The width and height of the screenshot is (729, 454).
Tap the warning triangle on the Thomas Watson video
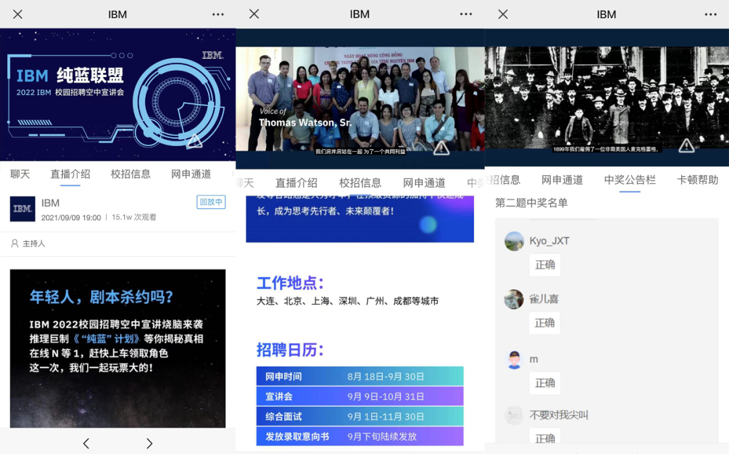pyautogui.click(x=441, y=148)
